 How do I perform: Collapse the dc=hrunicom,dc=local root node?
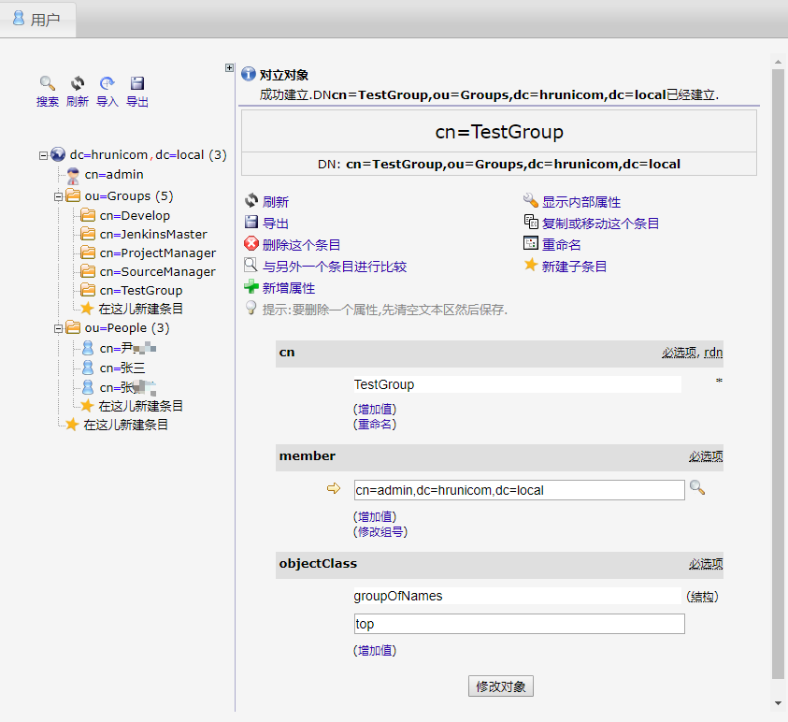(x=43, y=155)
